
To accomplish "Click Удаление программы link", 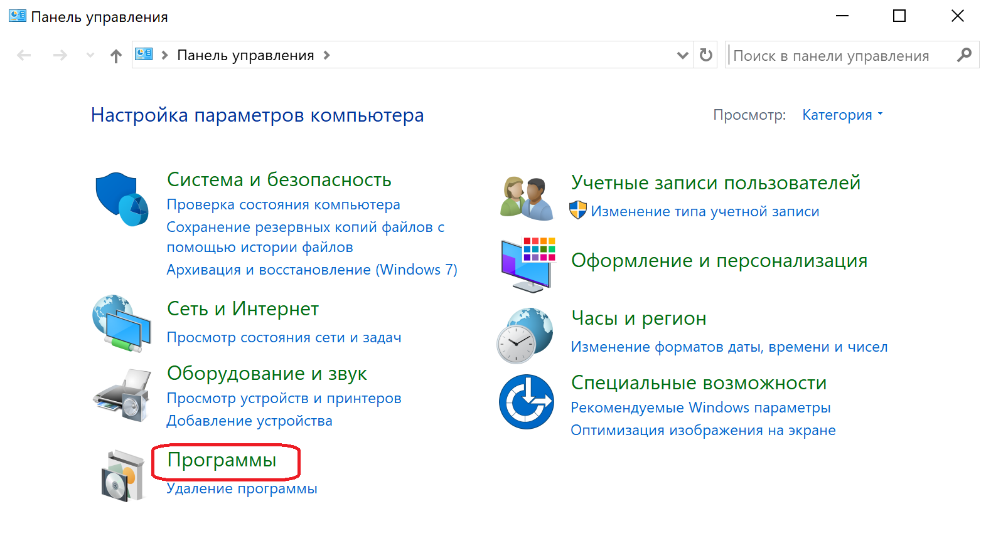I will [x=242, y=488].
